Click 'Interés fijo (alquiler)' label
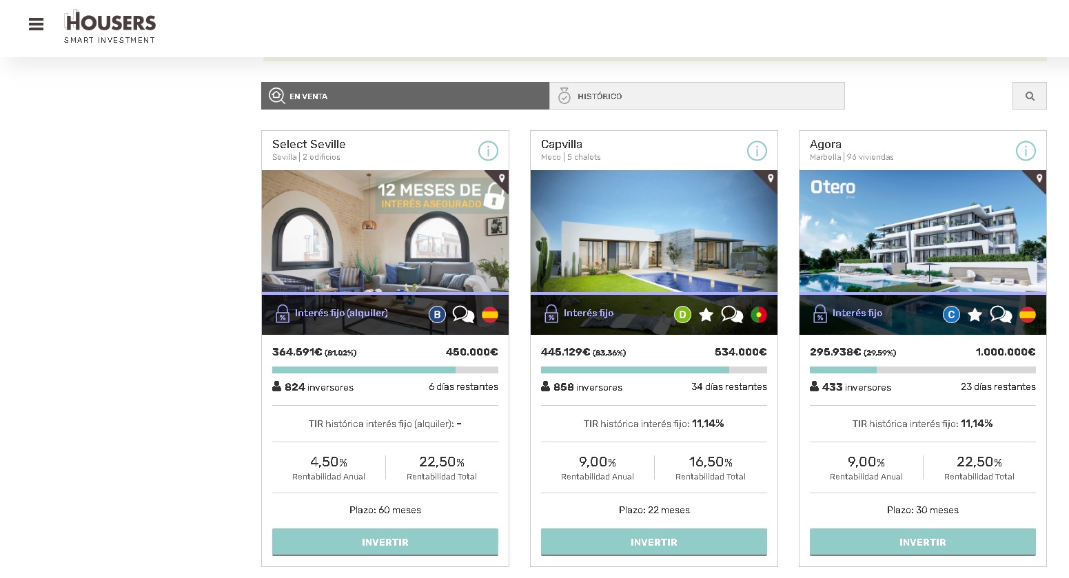 click(341, 313)
